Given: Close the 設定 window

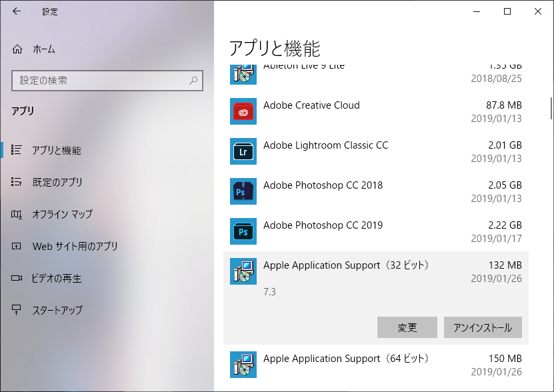Looking at the screenshot, I should click(538, 11).
